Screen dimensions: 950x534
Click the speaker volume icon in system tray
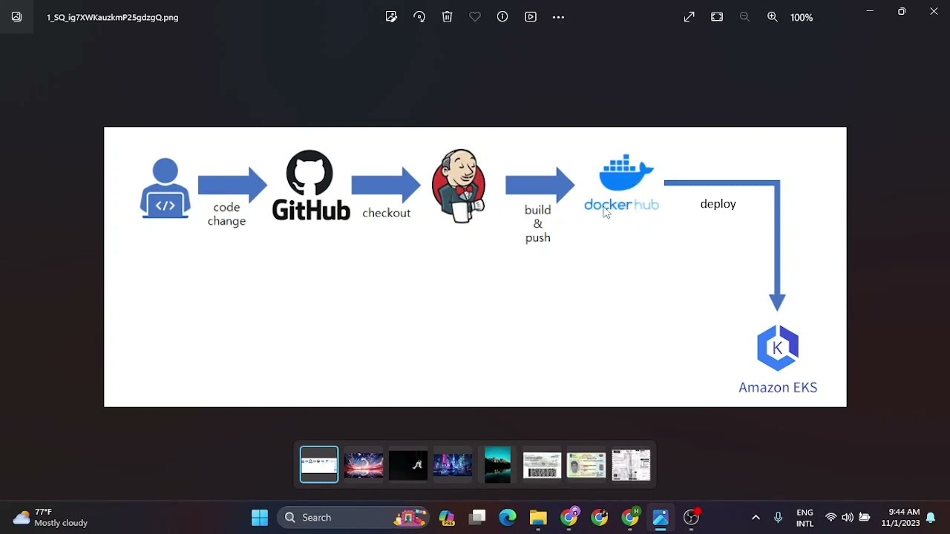point(847,518)
